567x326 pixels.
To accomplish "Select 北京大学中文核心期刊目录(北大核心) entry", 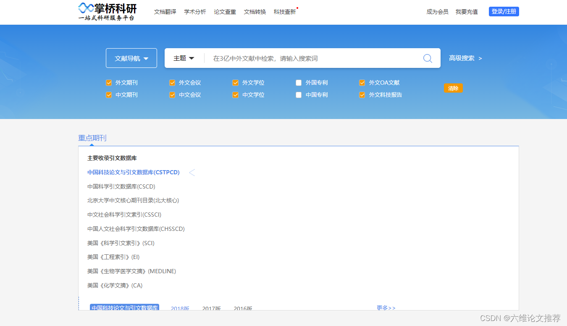I will tap(133, 200).
